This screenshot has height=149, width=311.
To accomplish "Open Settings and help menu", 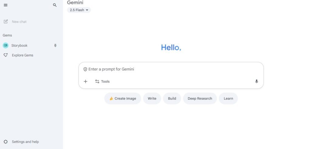I will (25, 142).
